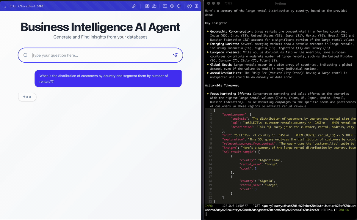
Task: Open the extensions puzzle icon
Action: (190, 6)
